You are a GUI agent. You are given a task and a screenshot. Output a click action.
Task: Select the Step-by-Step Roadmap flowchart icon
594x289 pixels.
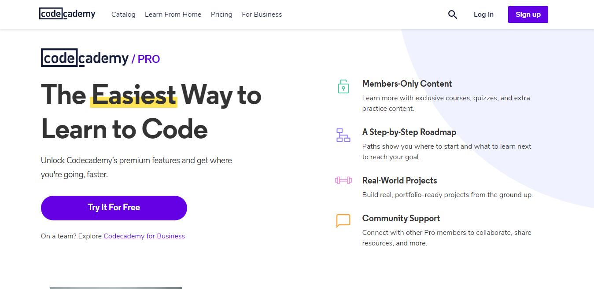(343, 135)
